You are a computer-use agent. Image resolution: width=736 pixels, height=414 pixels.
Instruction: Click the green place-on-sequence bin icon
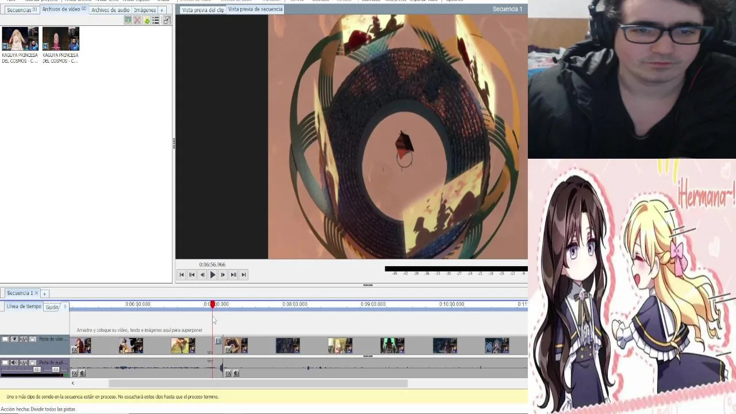pyautogui.click(x=128, y=20)
